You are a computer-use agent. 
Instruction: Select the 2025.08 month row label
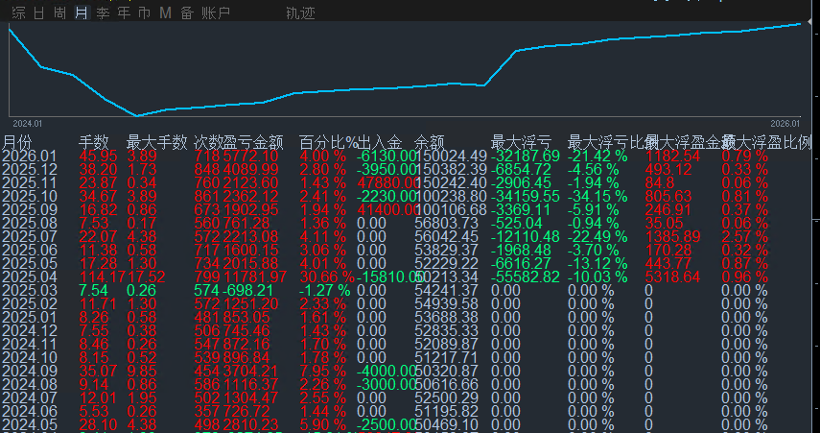[x=30, y=224]
